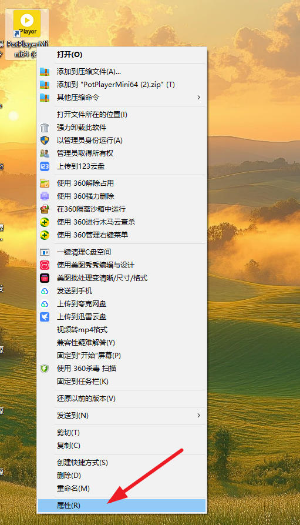Click the cloud icon for 发送到手机
300x525 pixels.
tap(45, 291)
